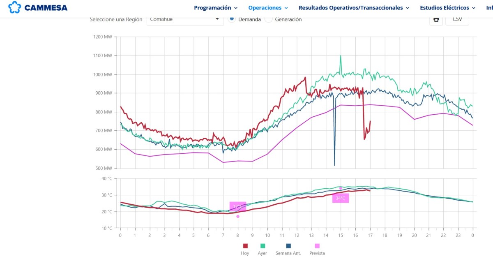
Task: Select the Generación radio button
Action: coord(269,19)
